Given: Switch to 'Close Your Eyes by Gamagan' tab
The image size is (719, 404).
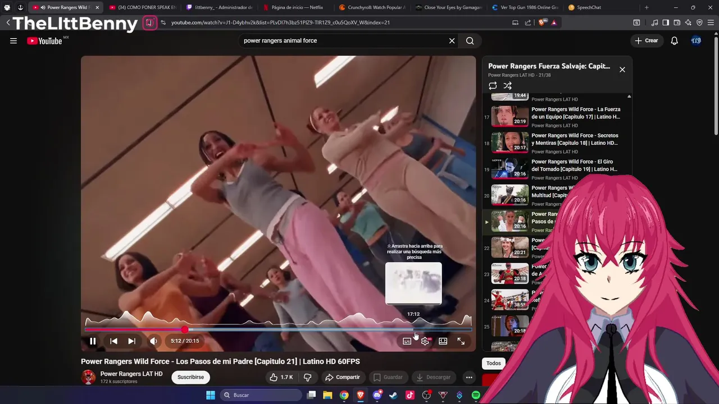Looking at the screenshot, I should click(449, 7).
